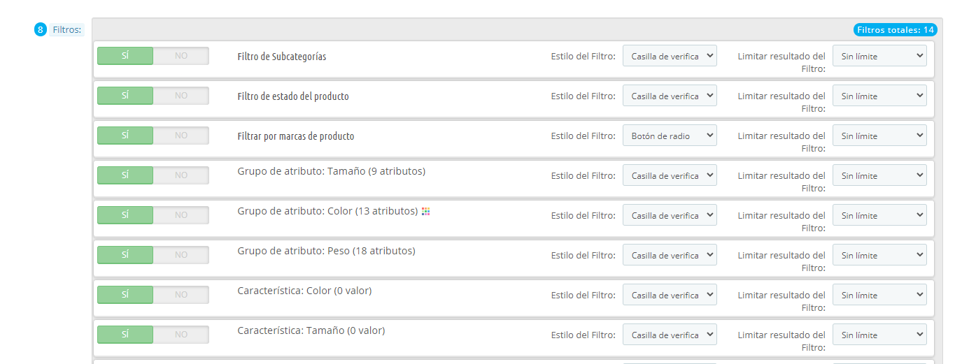Expand result limit dropdown for Característica: Tamaño
This screenshot has height=364, width=955.
[x=879, y=335]
